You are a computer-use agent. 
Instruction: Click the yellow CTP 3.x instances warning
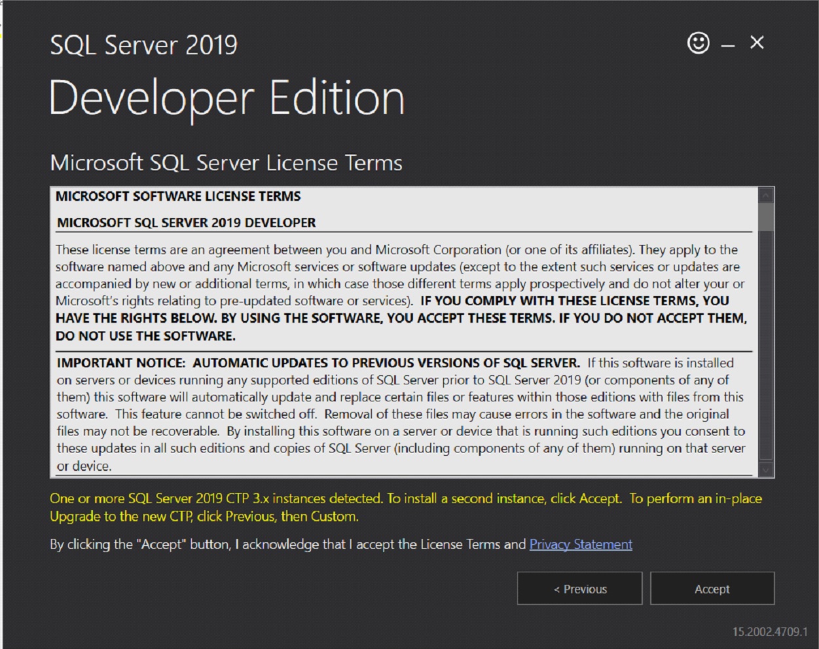[406, 508]
